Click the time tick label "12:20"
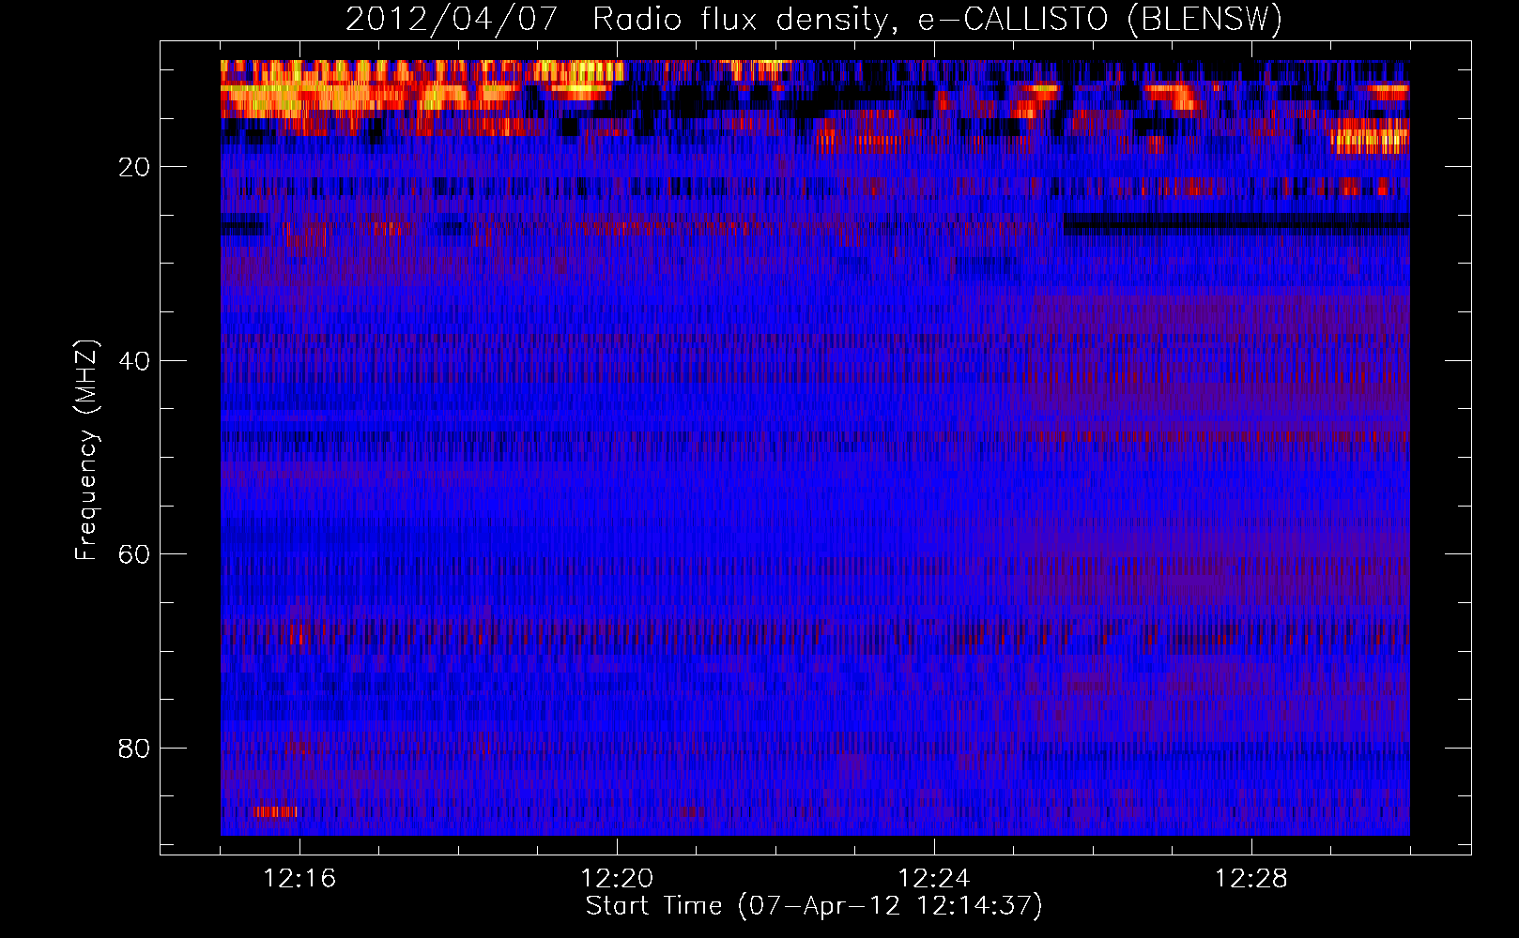1519x938 pixels. tap(617, 879)
